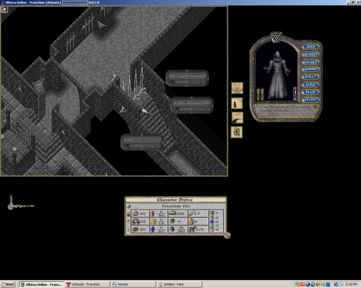Toggle the strength stat lock pouch icon

(128, 215)
